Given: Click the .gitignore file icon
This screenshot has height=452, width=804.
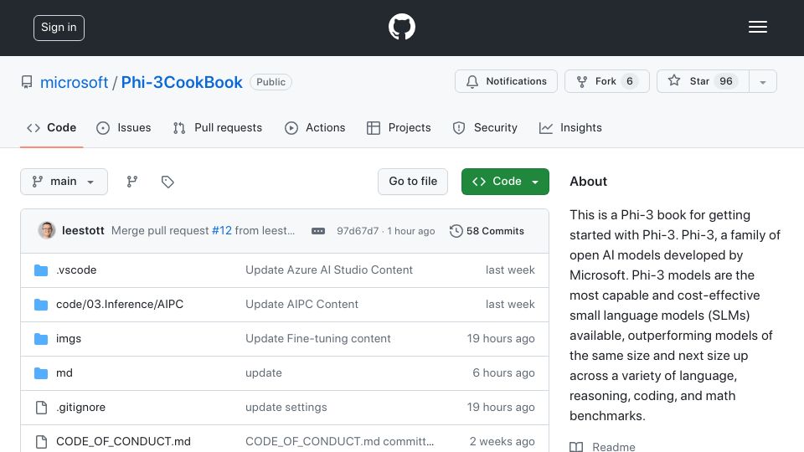Looking at the screenshot, I should [41, 408].
